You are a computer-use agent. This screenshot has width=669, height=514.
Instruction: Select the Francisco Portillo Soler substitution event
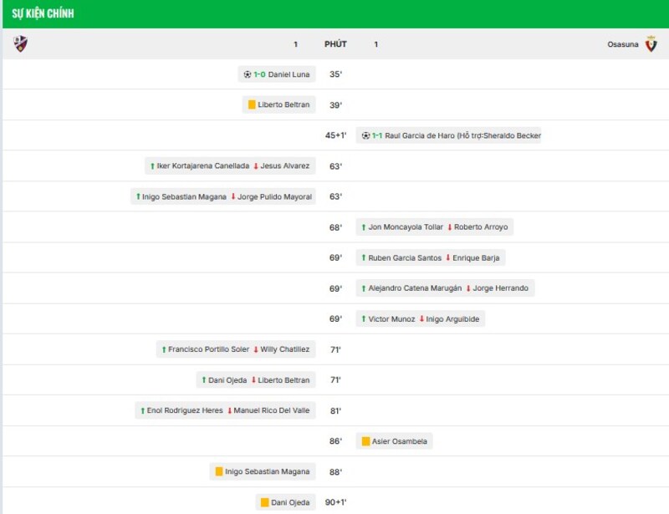[x=235, y=349]
